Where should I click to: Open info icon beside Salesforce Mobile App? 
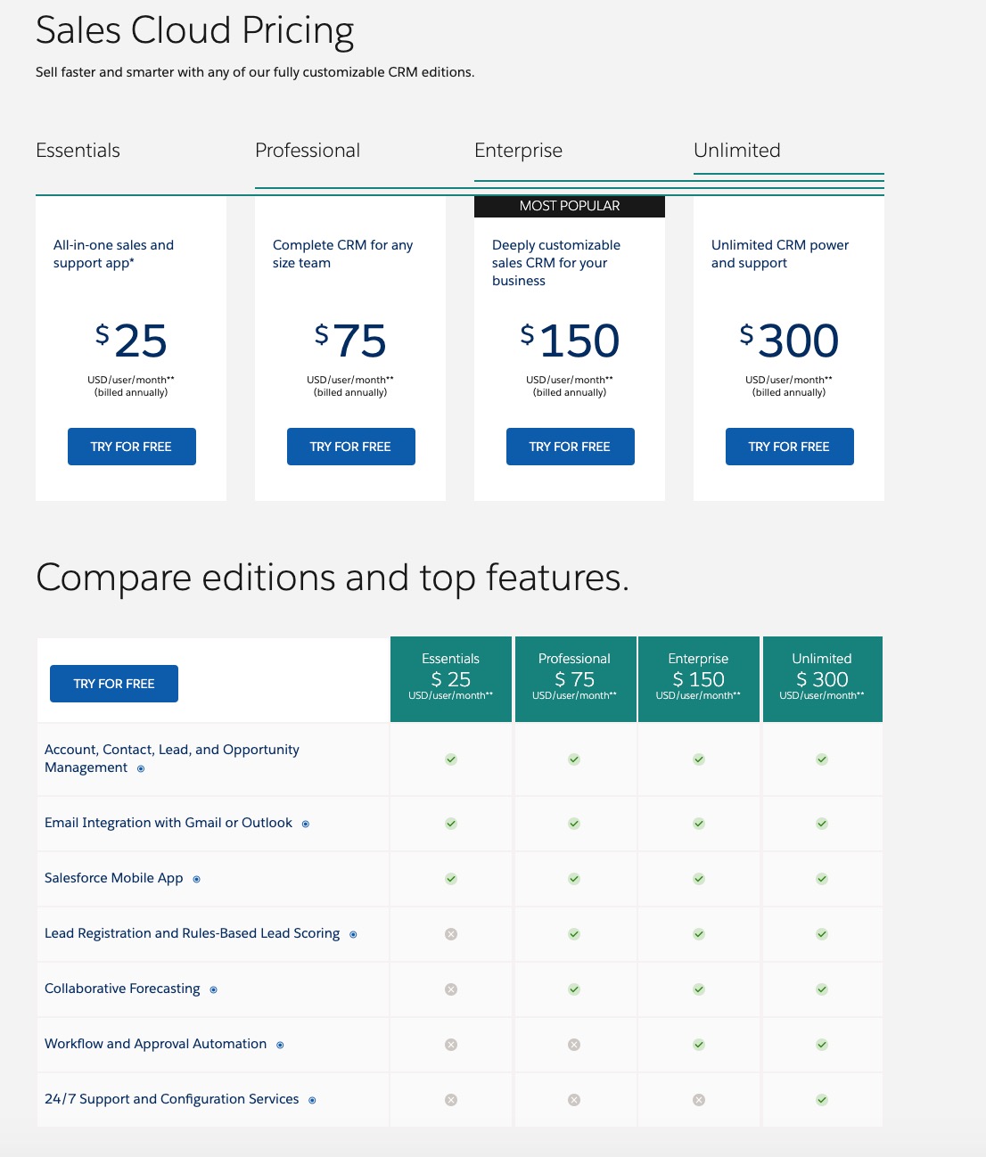point(197,879)
